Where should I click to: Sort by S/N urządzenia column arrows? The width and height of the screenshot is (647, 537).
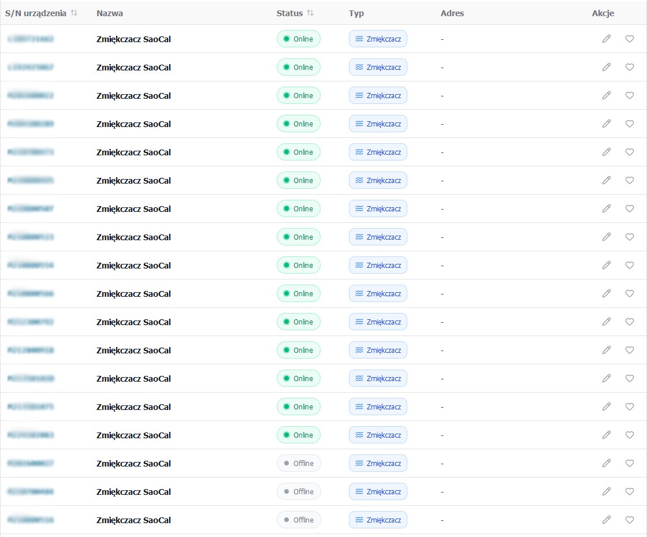point(74,13)
